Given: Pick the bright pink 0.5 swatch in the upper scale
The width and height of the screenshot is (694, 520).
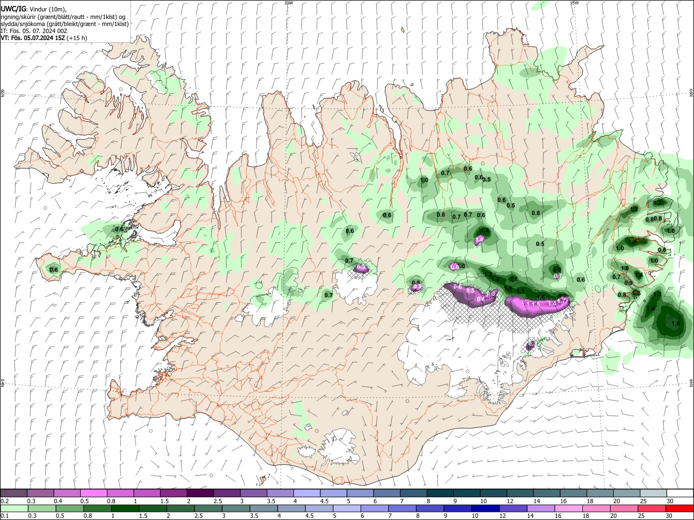Looking at the screenshot, I should [x=93, y=493].
